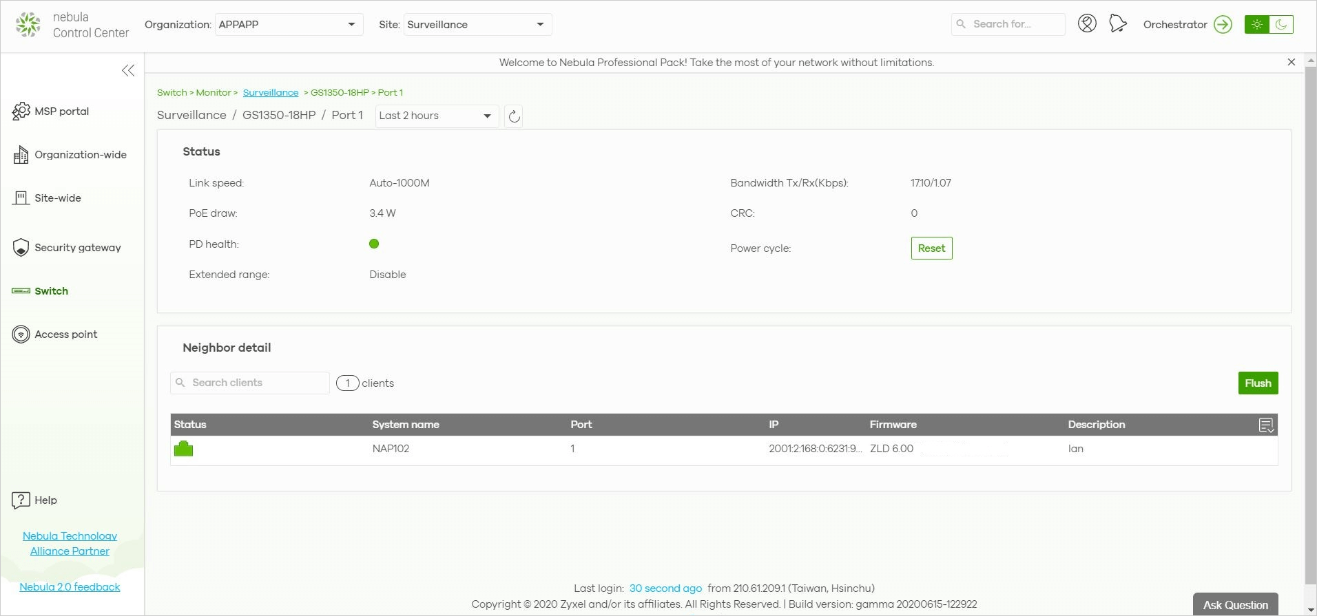Switch to light theme with the sun toggle

1257,25
